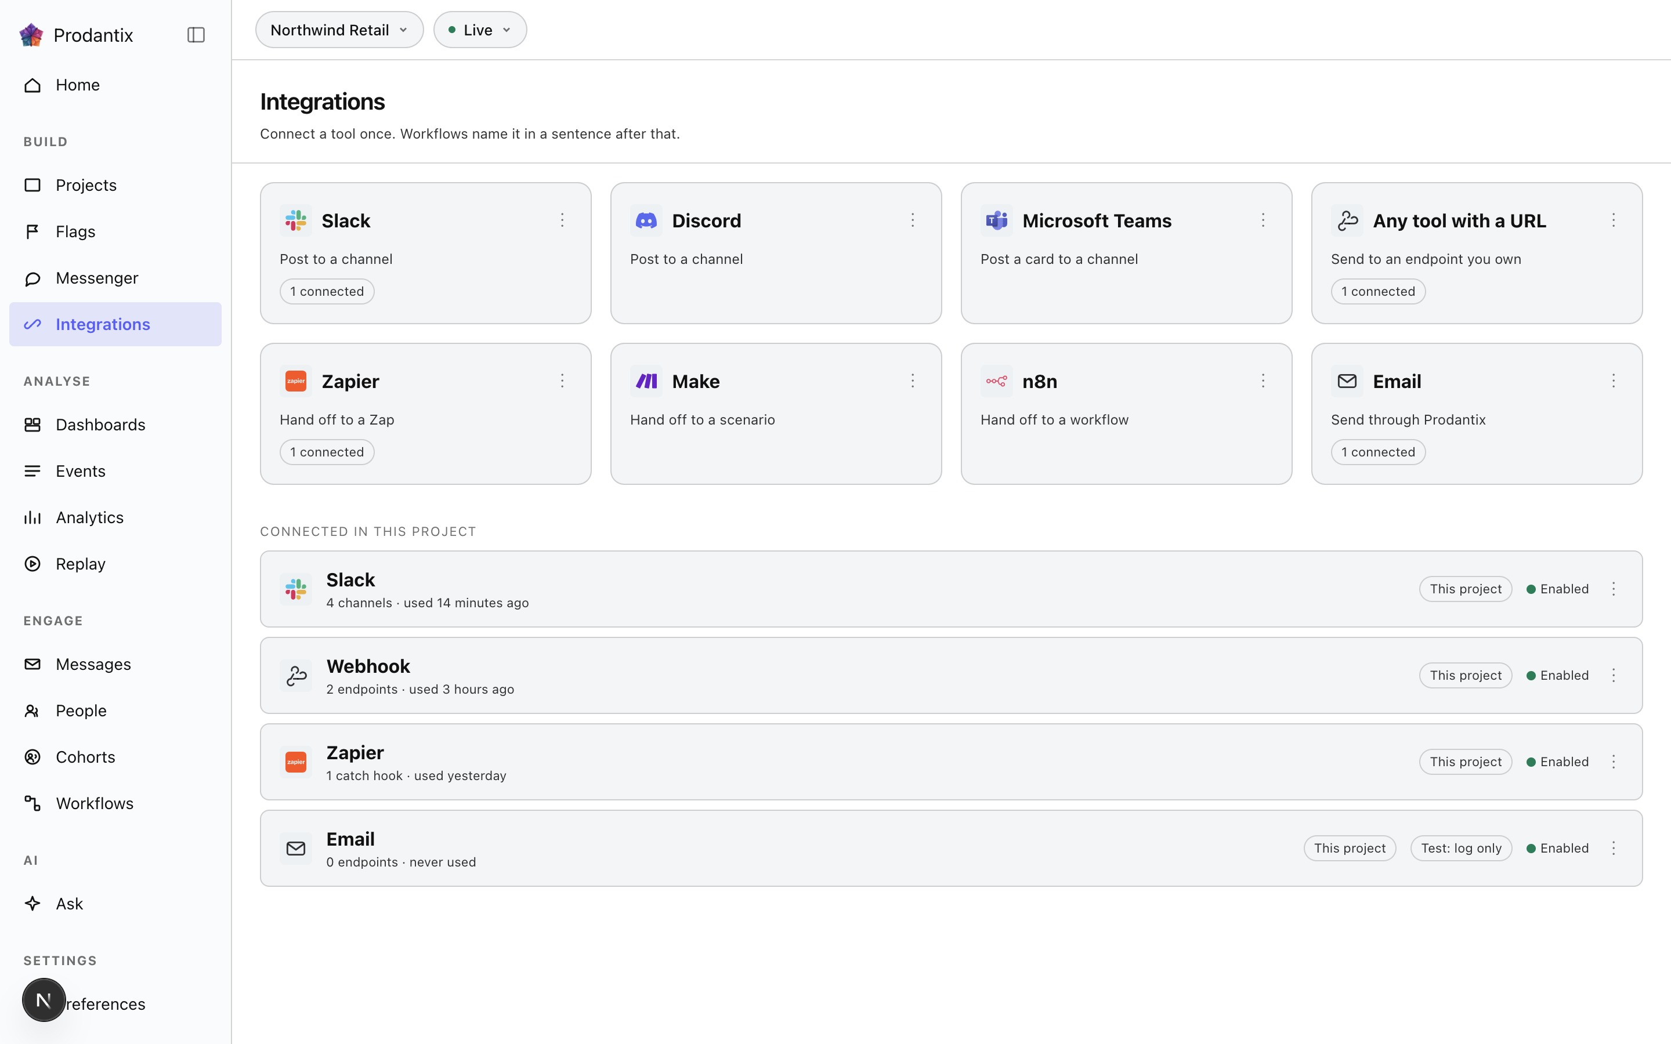Click 'Hand off to a scenario' text
1671x1044 pixels.
[702, 420]
